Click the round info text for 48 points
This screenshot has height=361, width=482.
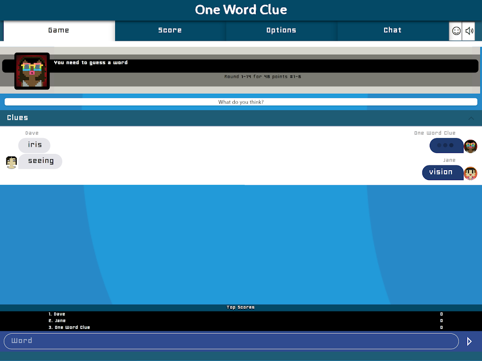click(x=263, y=77)
